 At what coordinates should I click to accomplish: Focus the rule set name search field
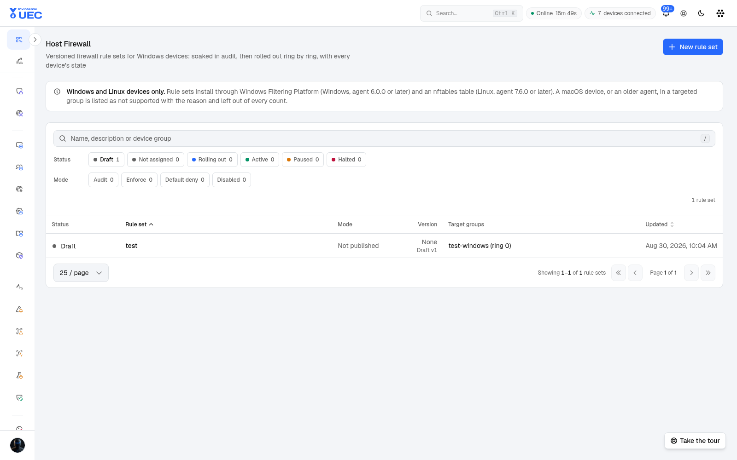point(384,138)
